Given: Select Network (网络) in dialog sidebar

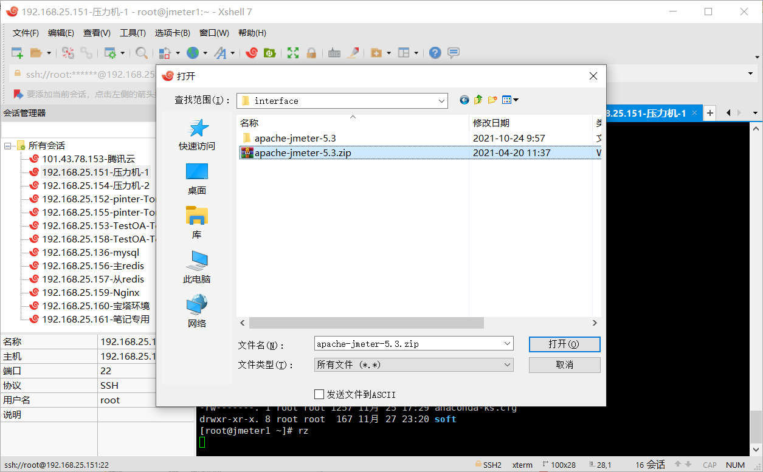Looking at the screenshot, I should pos(197,312).
